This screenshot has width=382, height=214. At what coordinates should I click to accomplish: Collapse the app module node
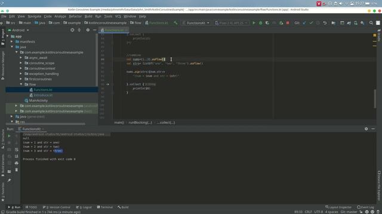pyautogui.click(x=8, y=36)
